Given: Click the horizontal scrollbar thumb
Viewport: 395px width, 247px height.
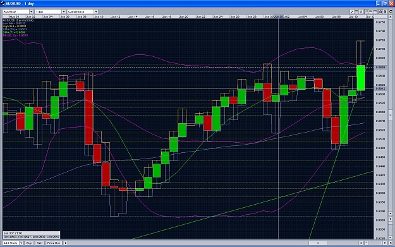Looking at the screenshot, I should (x=318, y=243).
